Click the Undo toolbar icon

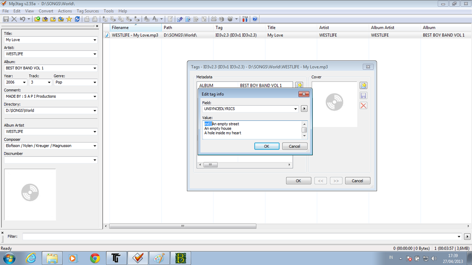22,19
